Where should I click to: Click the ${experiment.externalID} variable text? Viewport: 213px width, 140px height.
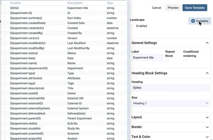[26, 103]
